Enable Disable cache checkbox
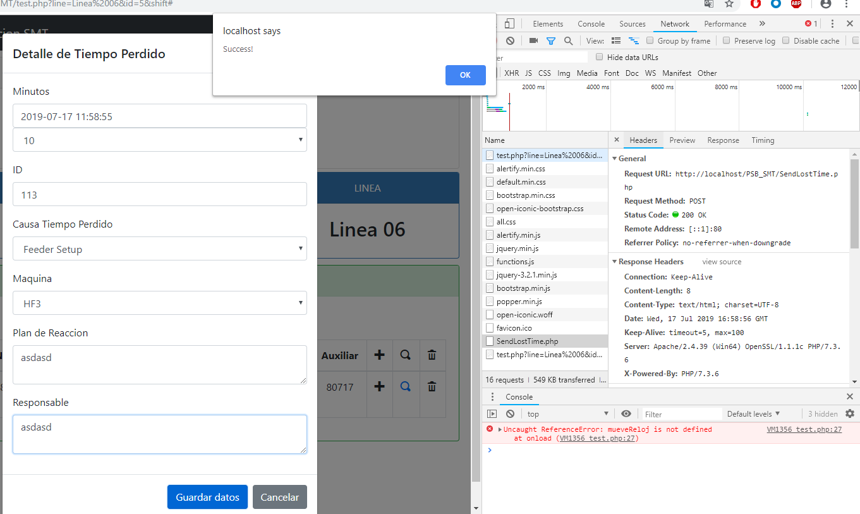 [x=786, y=40]
